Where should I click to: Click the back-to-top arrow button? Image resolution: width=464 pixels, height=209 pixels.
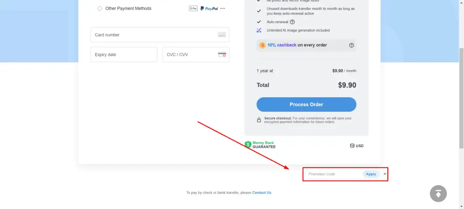(x=438, y=194)
